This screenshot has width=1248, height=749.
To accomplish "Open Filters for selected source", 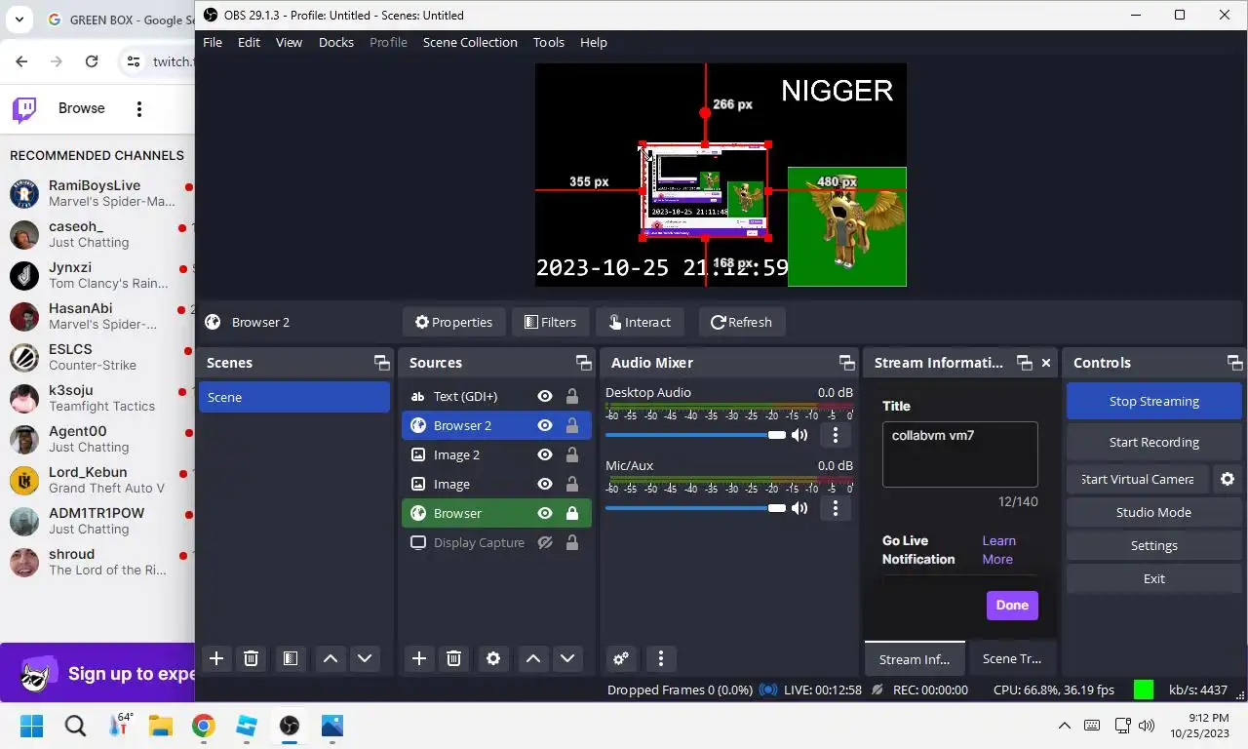I will tap(550, 322).
